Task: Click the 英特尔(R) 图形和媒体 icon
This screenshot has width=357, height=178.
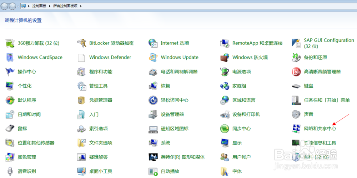Action: (153, 157)
